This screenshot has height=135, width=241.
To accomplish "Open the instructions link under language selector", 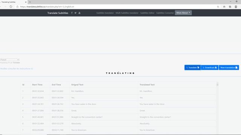I will coord(17,69).
